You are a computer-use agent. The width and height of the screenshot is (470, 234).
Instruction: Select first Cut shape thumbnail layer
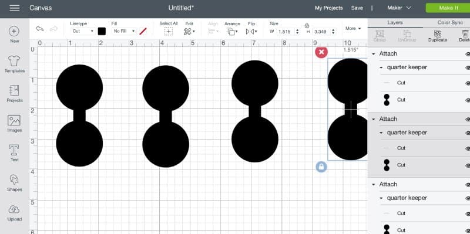(x=387, y=100)
